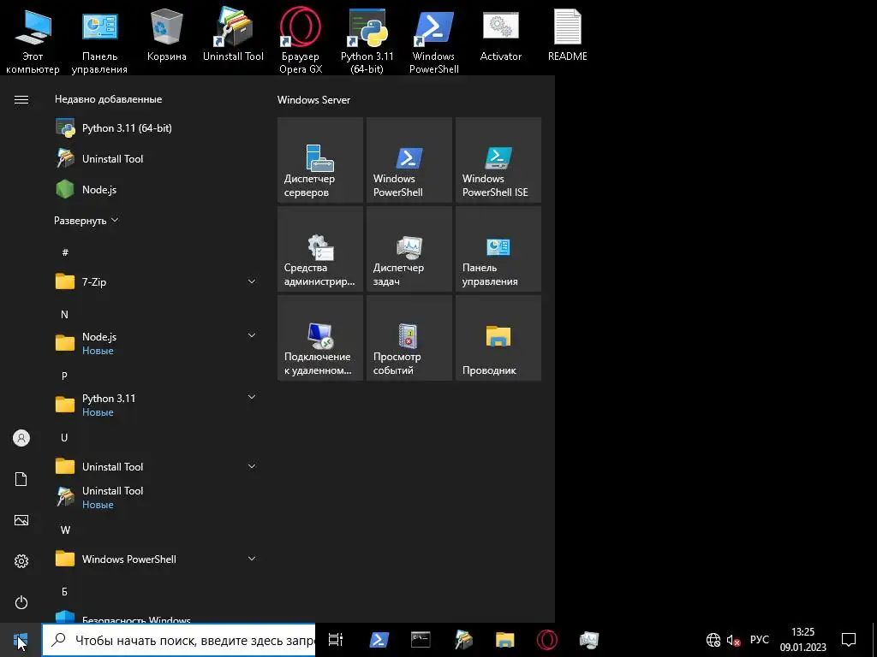Open File Explorer from the taskbar
The width and height of the screenshot is (877, 657).
click(505, 640)
